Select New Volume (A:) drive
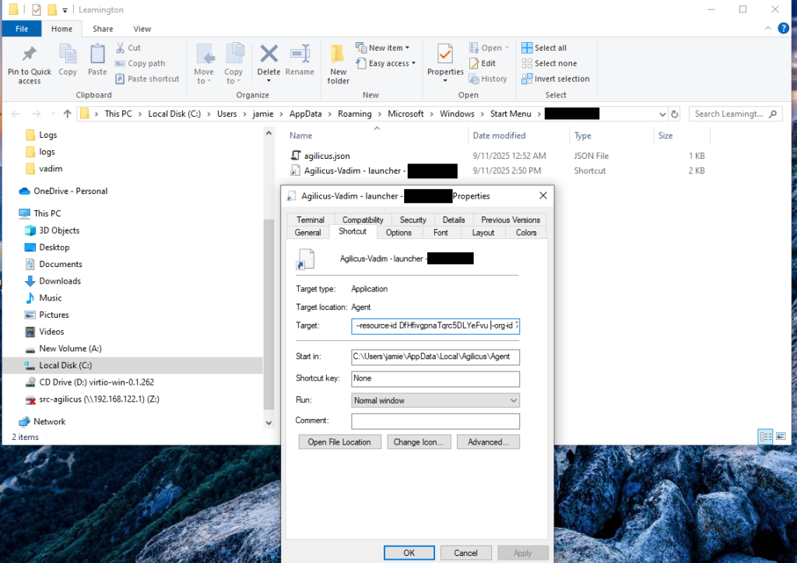Viewport: 797px width, 563px height. pos(70,349)
